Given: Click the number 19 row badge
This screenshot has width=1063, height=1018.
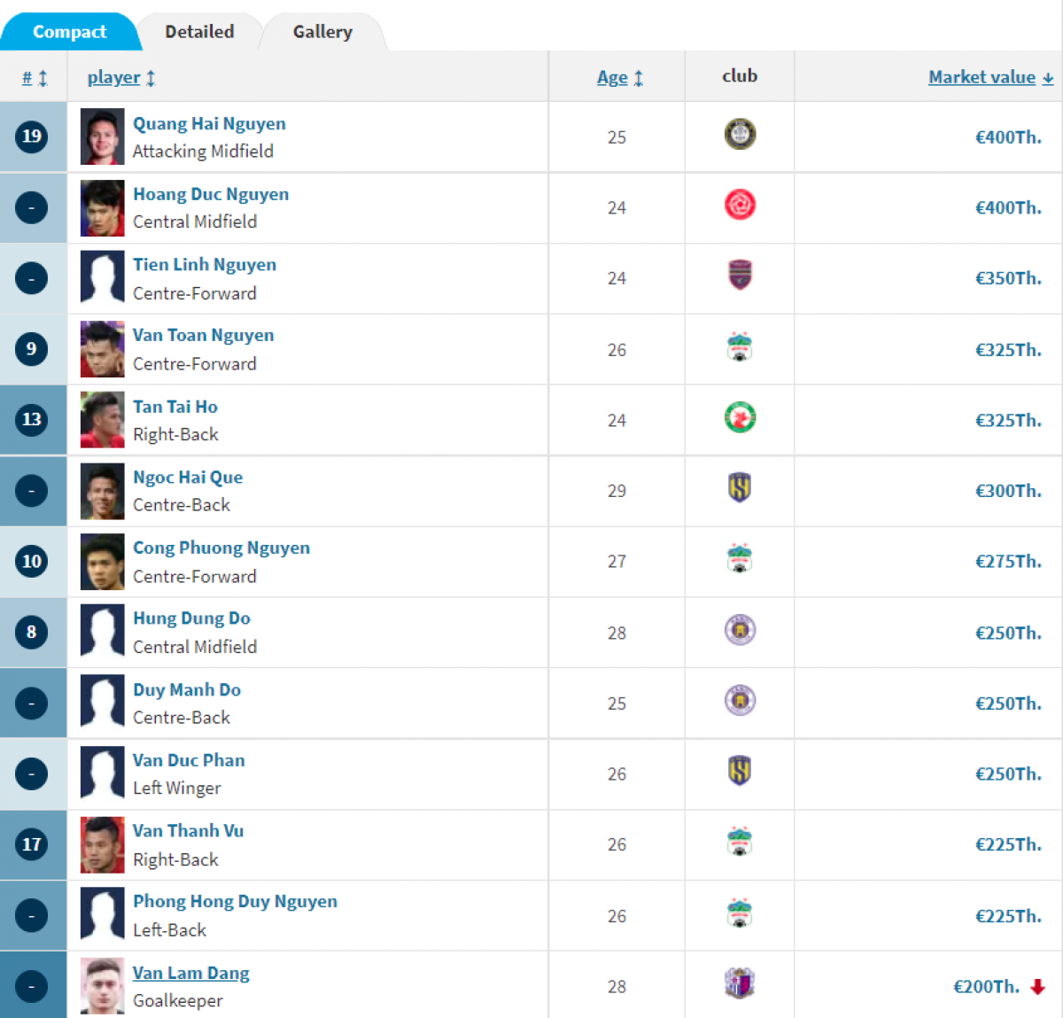Looking at the screenshot, I should pyautogui.click(x=32, y=136).
